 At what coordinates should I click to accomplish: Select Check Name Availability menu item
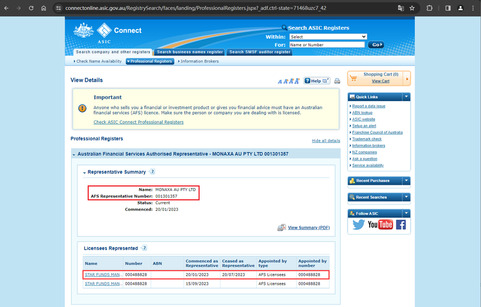(97, 61)
